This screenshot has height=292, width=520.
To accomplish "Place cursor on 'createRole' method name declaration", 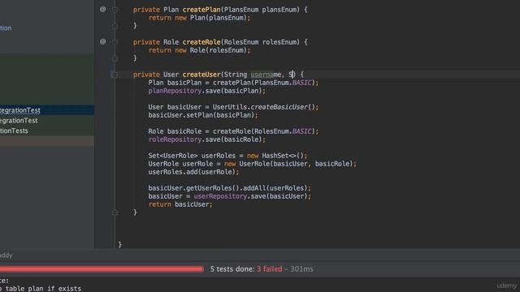I will tap(201, 42).
